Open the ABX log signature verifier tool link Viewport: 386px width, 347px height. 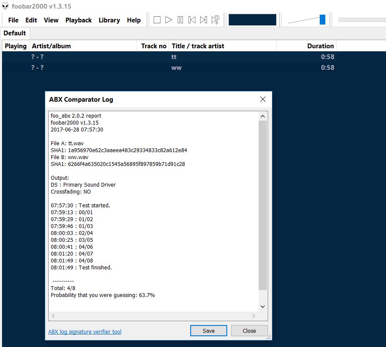[x=85, y=332]
